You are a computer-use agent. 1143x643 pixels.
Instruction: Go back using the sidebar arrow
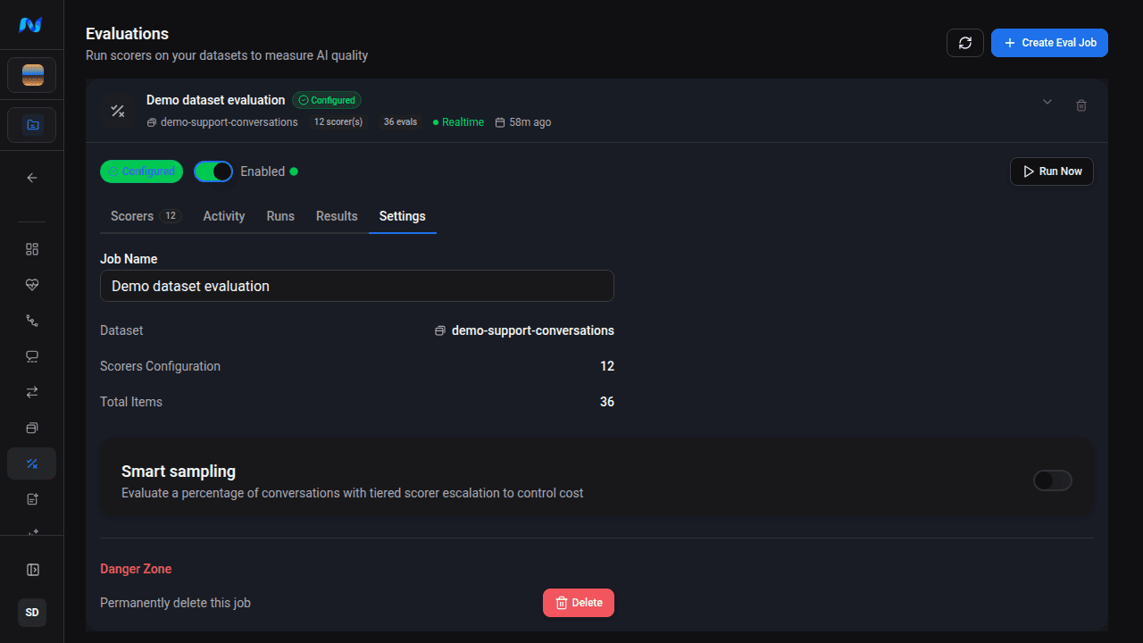tap(32, 178)
